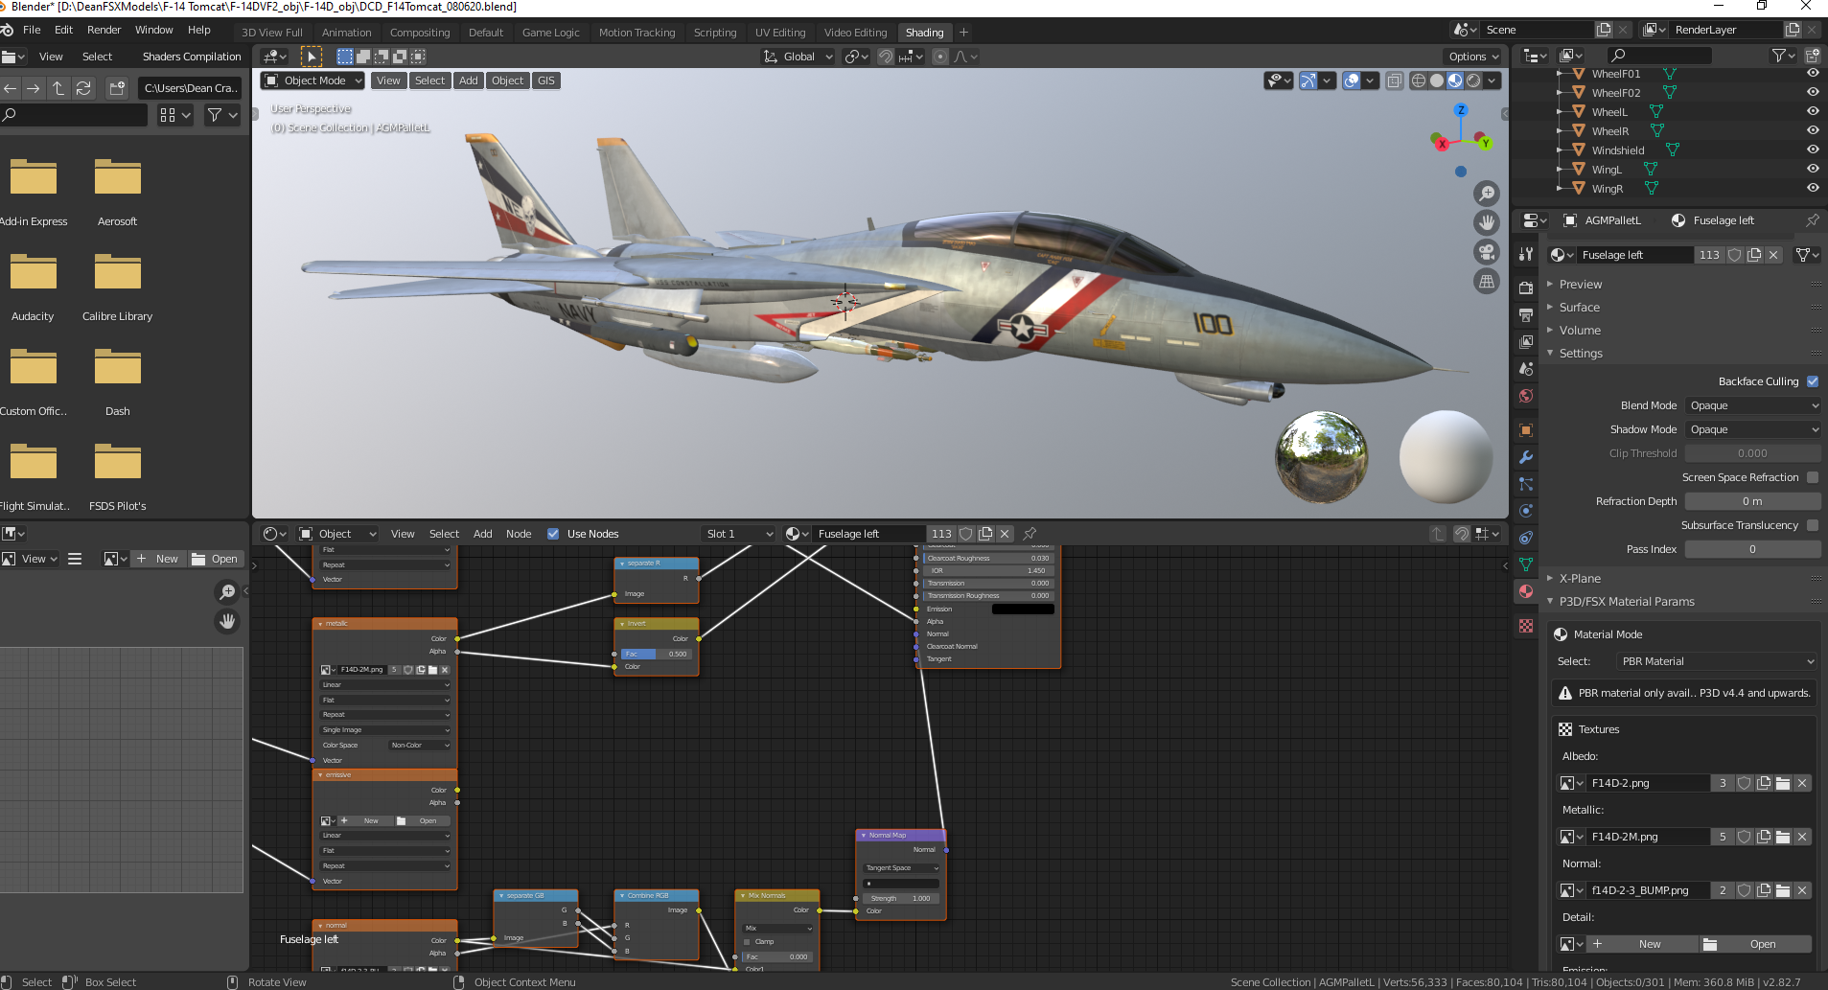Switch viewport to solid shading
The width and height of the screenshot is (1828, 990).
tap(1437, 81)
